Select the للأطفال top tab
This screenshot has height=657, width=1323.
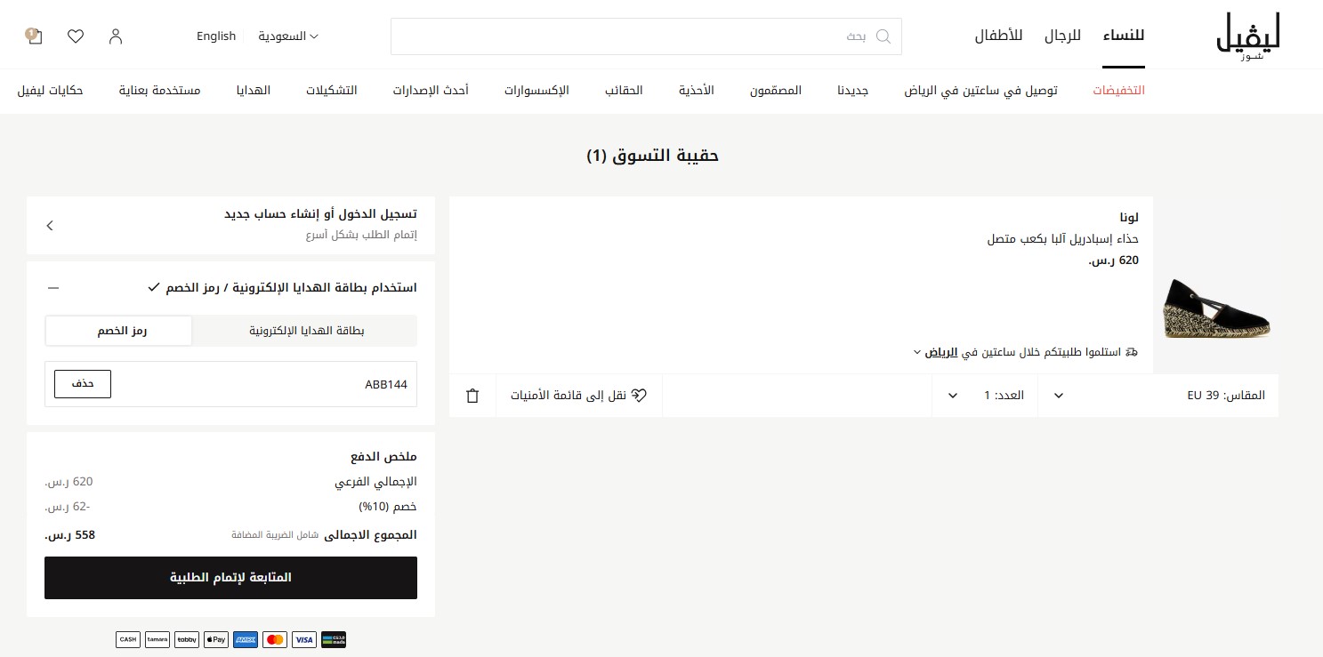(x=998, y=36)
